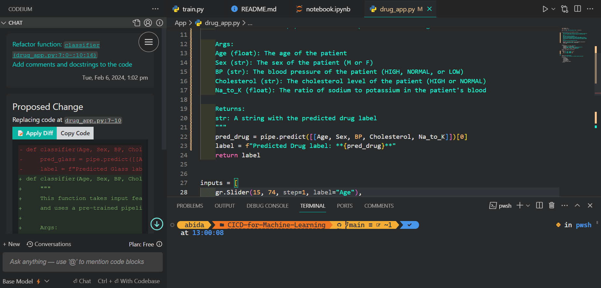This screenshot has width=601, height=288.
Task: Open new terminal launch profile dropdown
Action: pyautogui.click(x=528, y=205)
